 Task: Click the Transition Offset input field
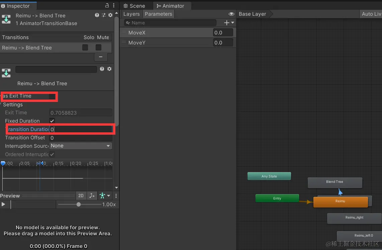[x=81, y=138]
